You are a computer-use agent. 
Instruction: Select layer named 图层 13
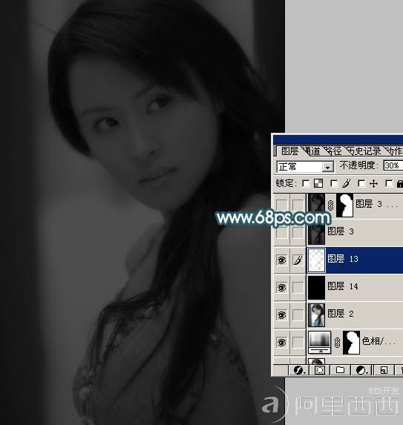coord(343,259)
